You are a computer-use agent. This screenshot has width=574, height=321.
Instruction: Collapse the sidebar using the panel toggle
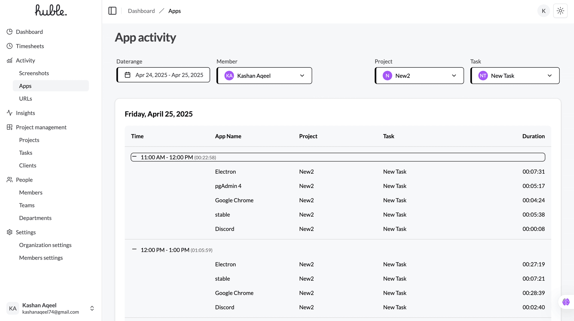click(112, 10)
